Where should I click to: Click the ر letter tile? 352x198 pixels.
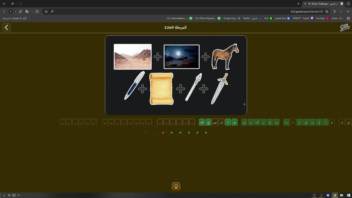(263, 122)
